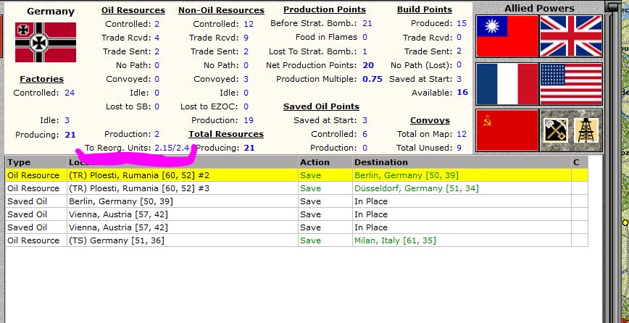The height and width of the screenshot is (323, 629).
Task: Select the United Kingdom flag
Action: (571, 36)
